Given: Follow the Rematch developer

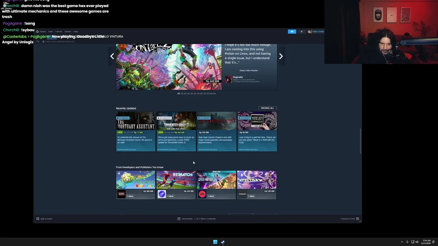Looking at the screenshot, I should (170, 196).
